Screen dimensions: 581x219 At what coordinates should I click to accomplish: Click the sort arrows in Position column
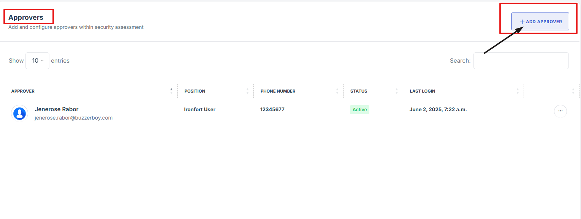(x=247, y=91)
